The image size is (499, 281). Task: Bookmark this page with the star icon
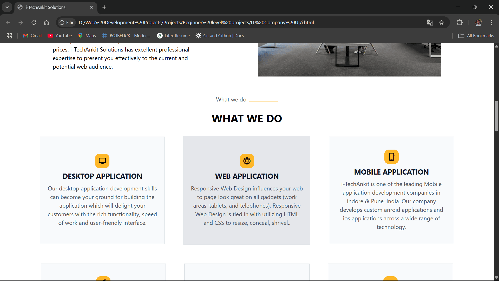tap(442, 23)
